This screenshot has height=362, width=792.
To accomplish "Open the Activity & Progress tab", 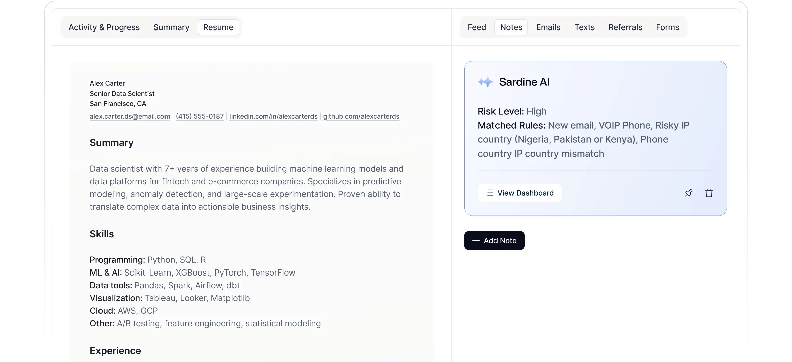I will pos(104,27).
